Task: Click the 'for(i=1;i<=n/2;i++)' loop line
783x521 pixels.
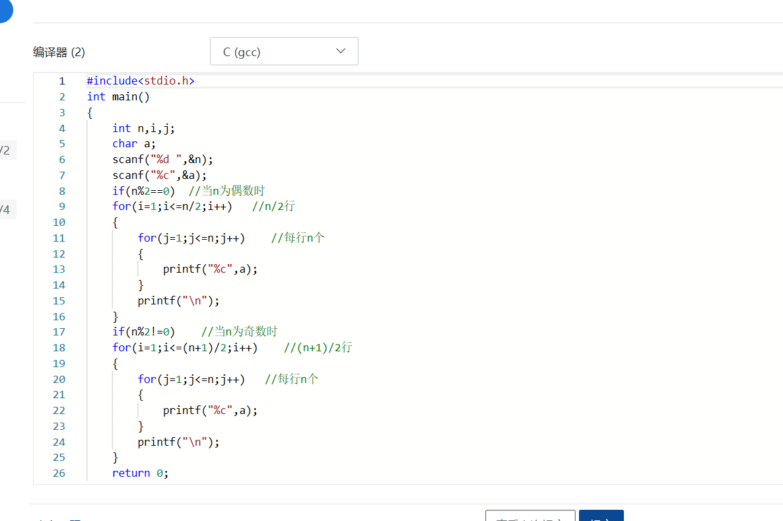Action: (172, 206)
